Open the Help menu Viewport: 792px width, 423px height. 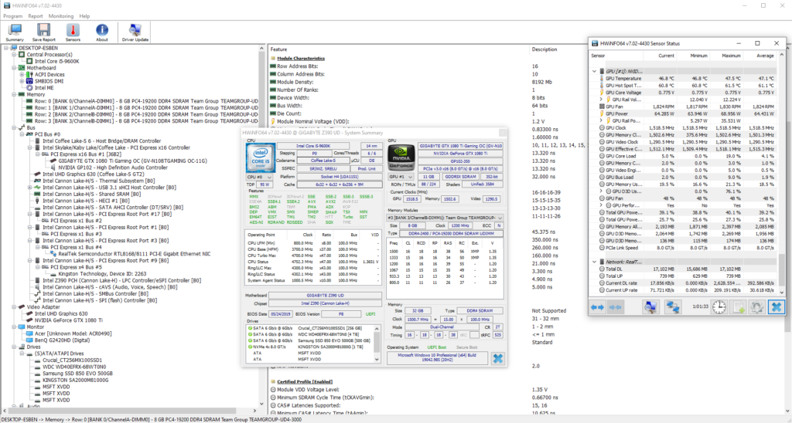[85, 16]
